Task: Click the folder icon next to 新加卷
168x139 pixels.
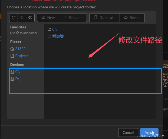Action: click(x=50, y=36)
